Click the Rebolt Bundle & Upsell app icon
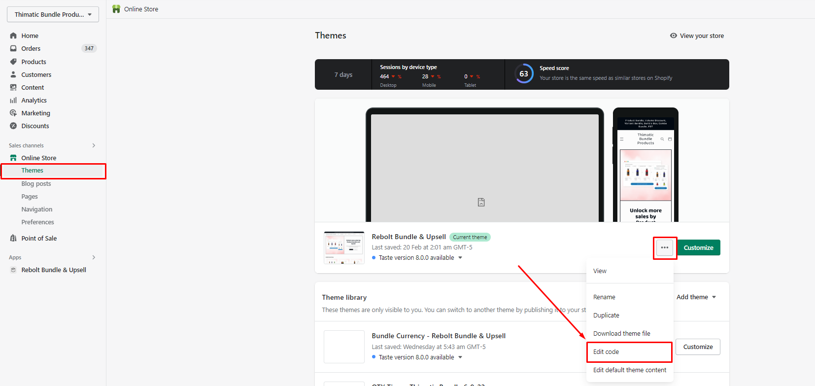Image resolution: width=815 pixels, height=386 pixels. pos(13,270)
